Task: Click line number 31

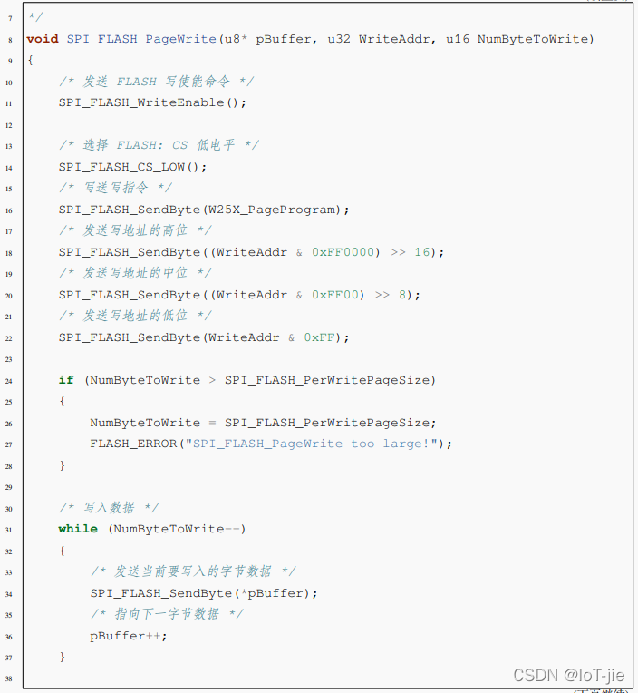Action: 8,530
